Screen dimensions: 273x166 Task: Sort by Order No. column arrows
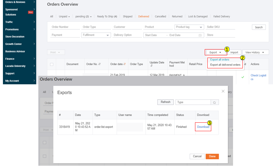pyautogui.click(x=99, y=64)
